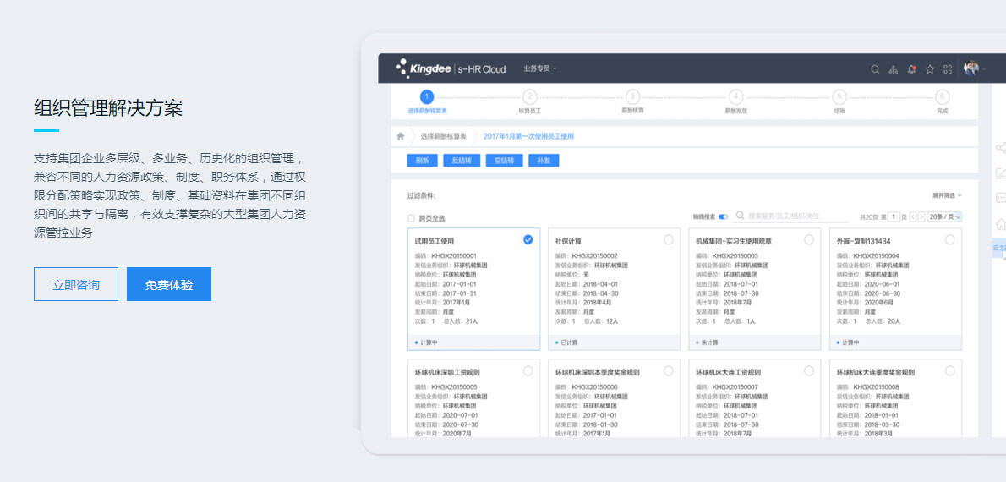Screen dimensions: 1006x482
Task: Open the 20条/页 page size dropdown
Action: coord(945,217)
